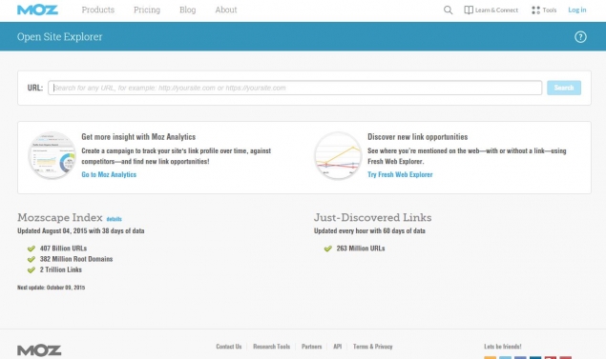The width and height of the screenshot is (606, 359).
Task: Click the checkmark beside 263 Million URLs
Action: click(x=327, y=249)
